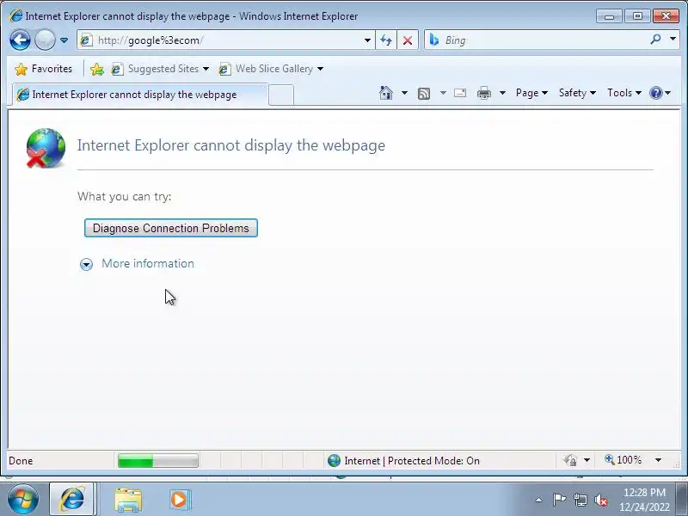Open the Safety menu

click(577, 93)
